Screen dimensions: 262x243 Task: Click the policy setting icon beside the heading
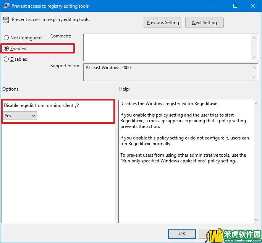pos(6,20)
